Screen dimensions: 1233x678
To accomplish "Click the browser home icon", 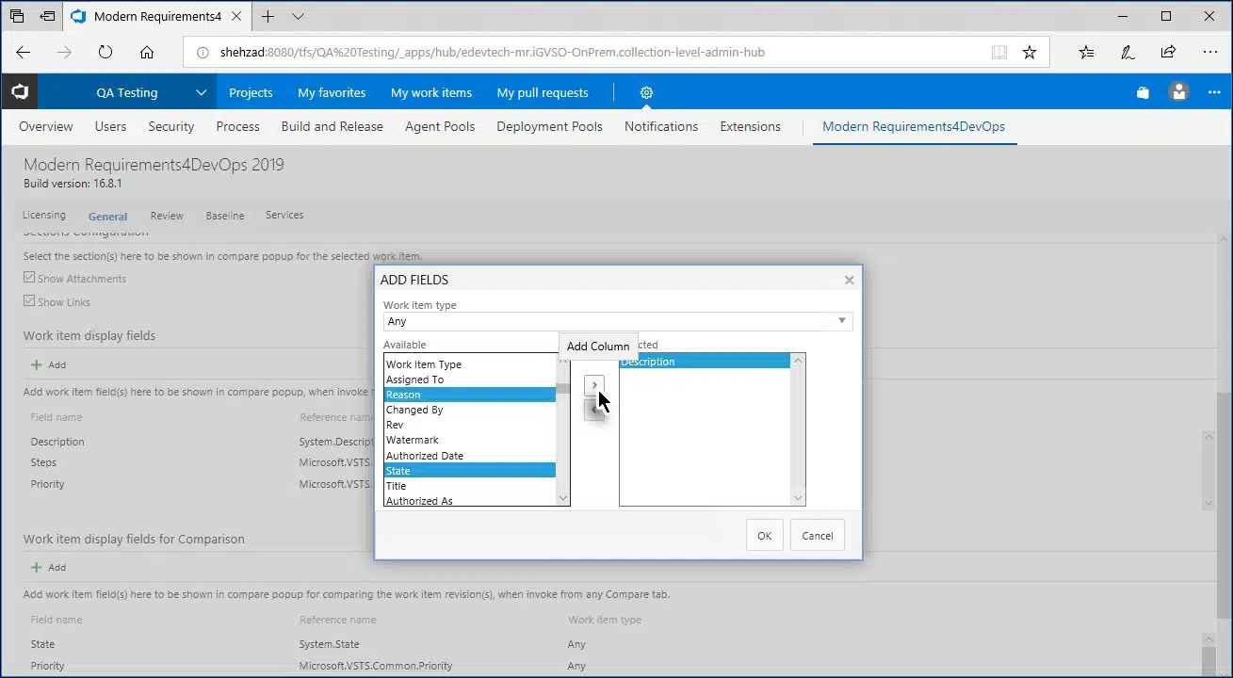I will pyautogui.click(x=147, y=53).
